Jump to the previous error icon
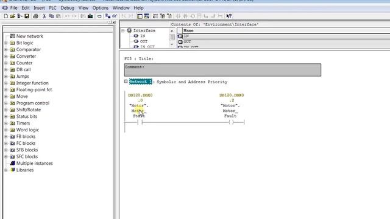This screenshot has height=219, width=390. [124, 16]
